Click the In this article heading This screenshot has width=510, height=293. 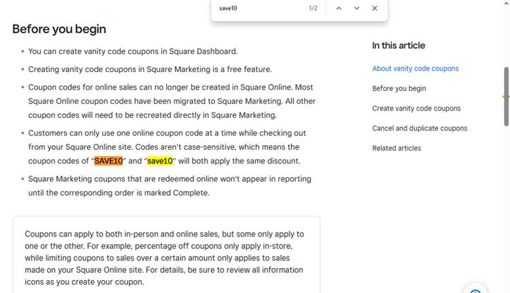click(399, 45)
